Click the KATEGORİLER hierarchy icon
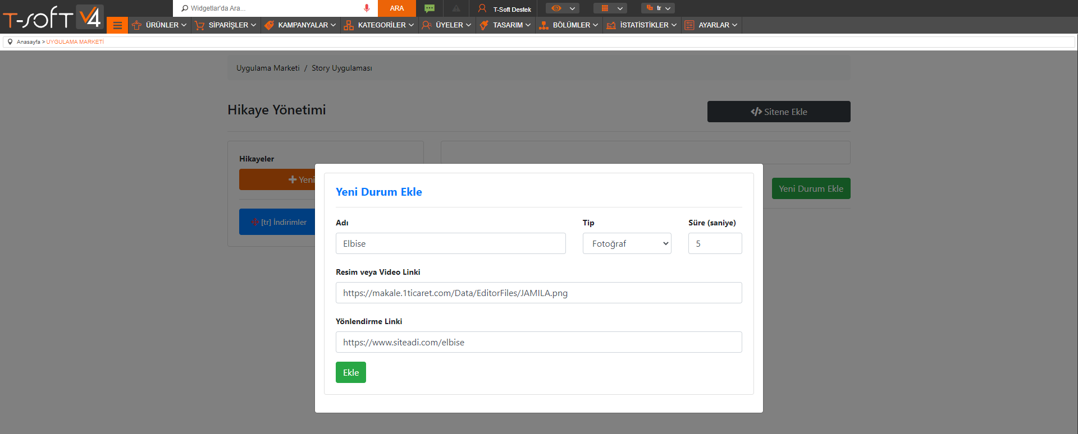The height and width of the screenshot is (434, 1078). click(x=349, y=25)
